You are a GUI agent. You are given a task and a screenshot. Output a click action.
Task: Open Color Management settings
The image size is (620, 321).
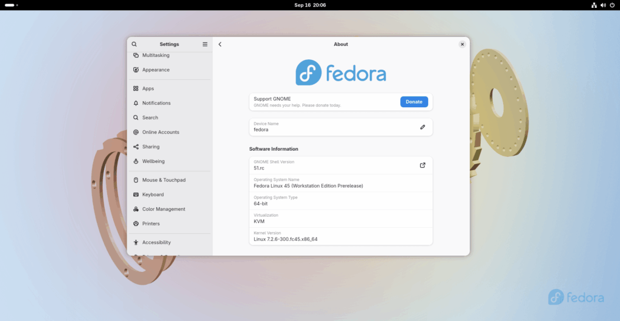(170, 209)
